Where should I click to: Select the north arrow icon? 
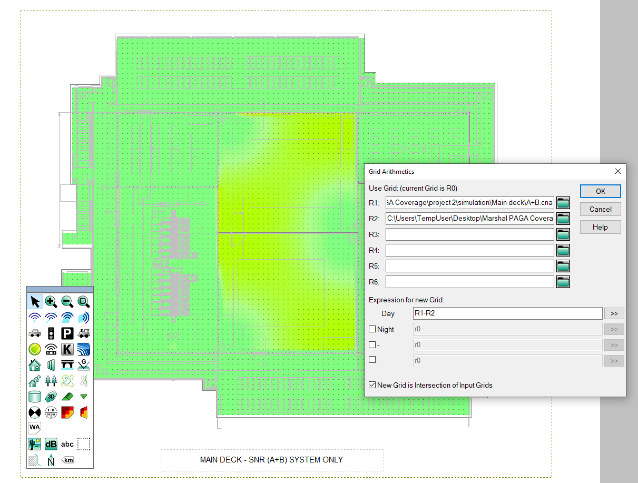click(x=51, y=459)
